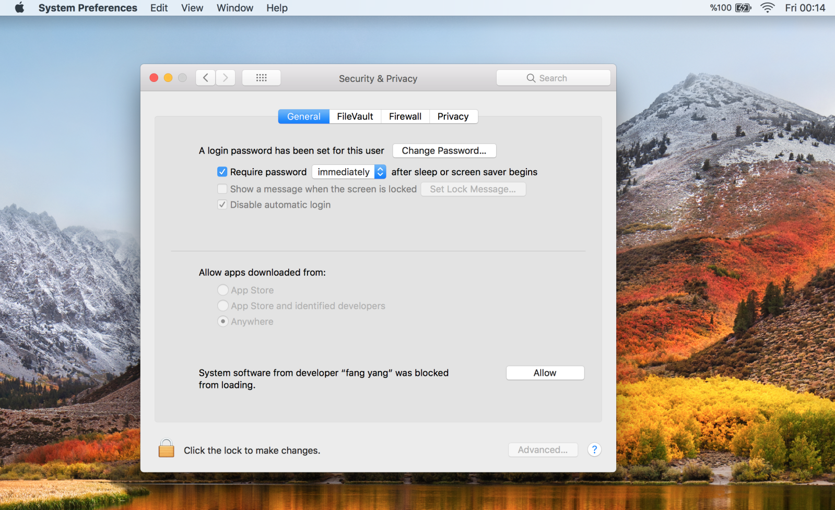
Task: Open the View menu
Action: (x=192, y=8)
